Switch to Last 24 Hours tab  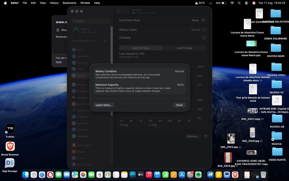pos(141,48)
